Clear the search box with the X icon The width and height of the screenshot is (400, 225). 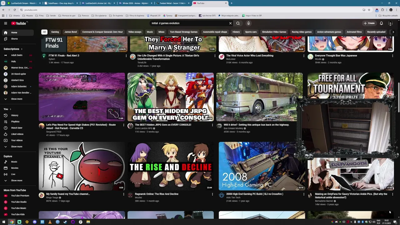pyautogui.click(x=230, y=23)
